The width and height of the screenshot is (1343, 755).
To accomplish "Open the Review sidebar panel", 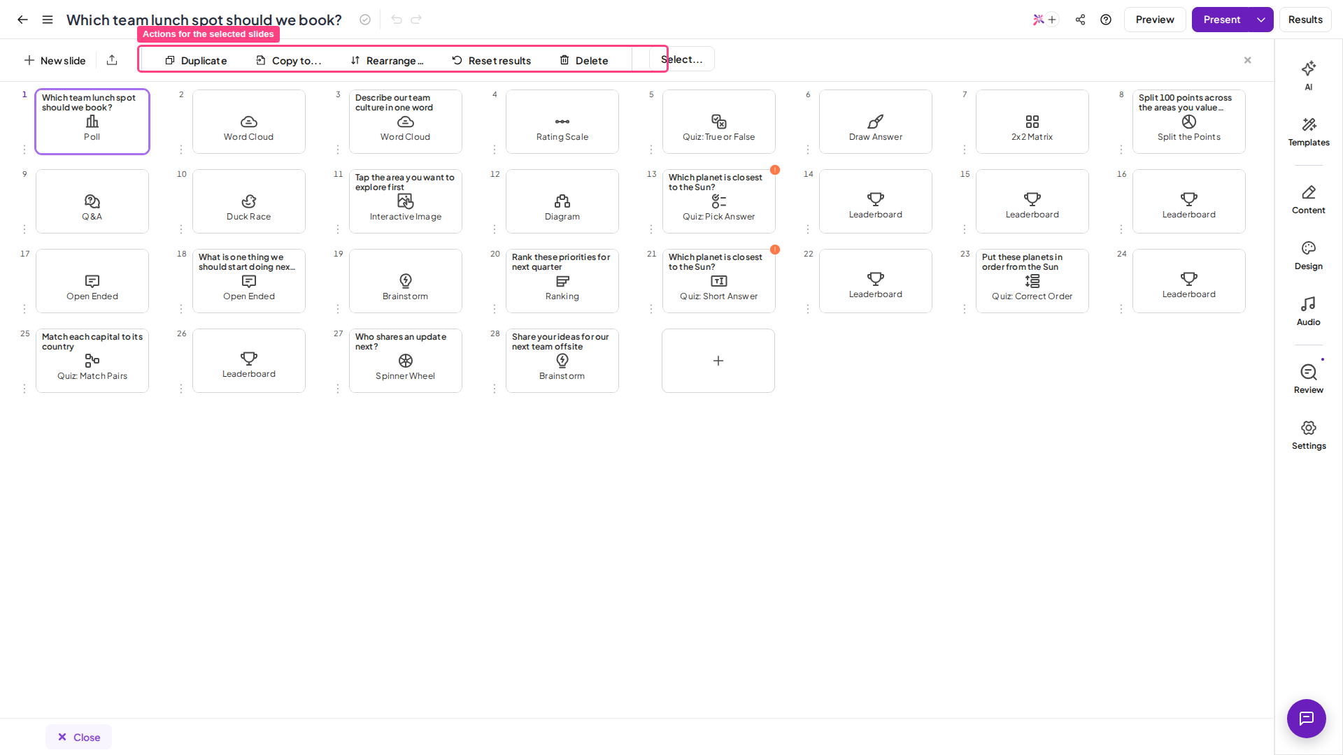I will (1308, 379).
